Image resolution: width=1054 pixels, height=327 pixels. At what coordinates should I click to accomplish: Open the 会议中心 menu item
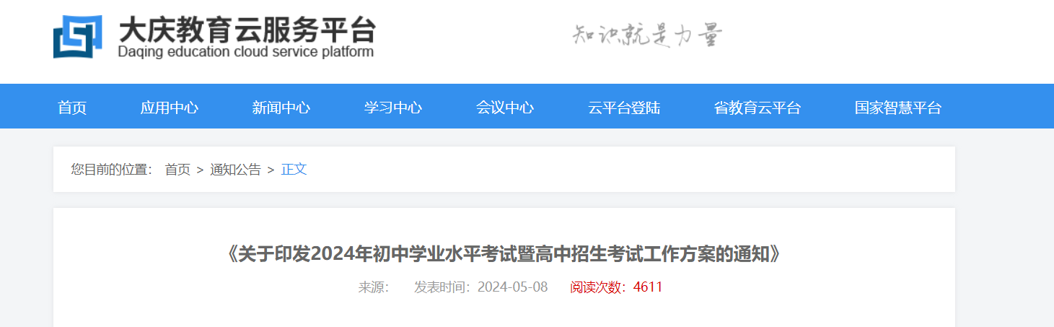505,108
